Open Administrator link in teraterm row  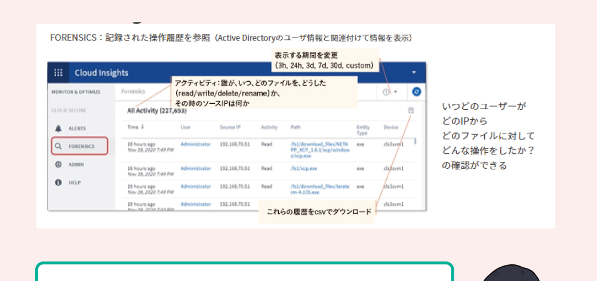click(x=196, y=186)
